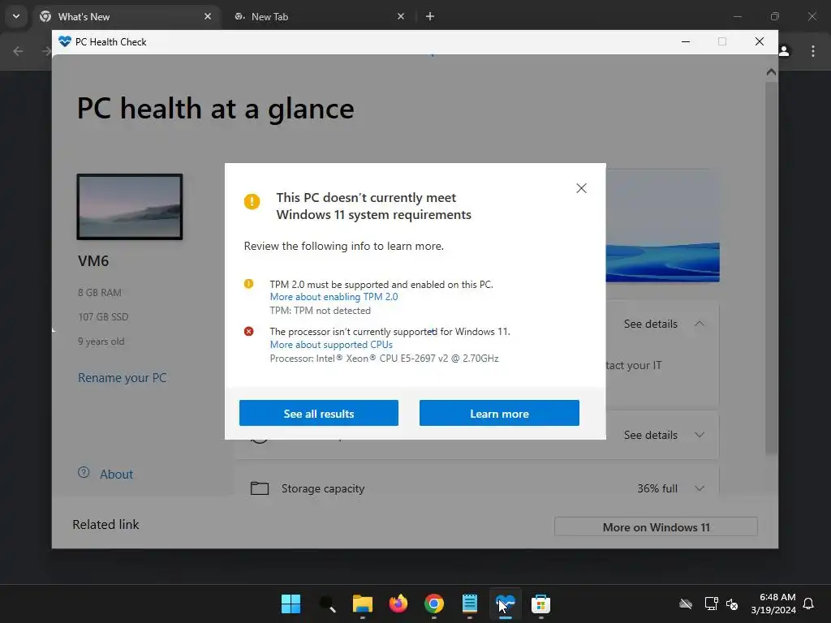Image resolution: width=831 pixels, height=623 pixels.
Task: Open the clock showing 6:48 AM
Action: click(773, 604)
